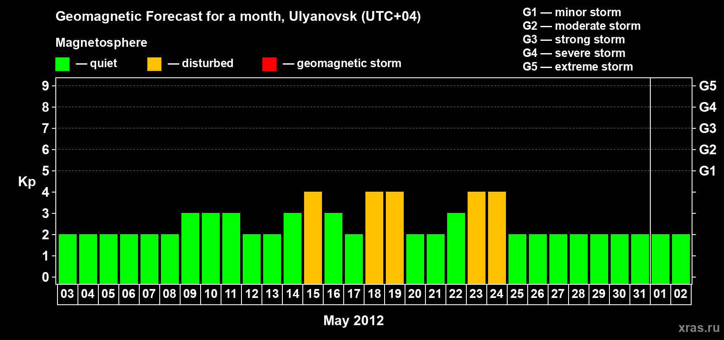724x340 pixels.
Task: Click the 'Magnetosphere' heading
Action: pos(101,42)
